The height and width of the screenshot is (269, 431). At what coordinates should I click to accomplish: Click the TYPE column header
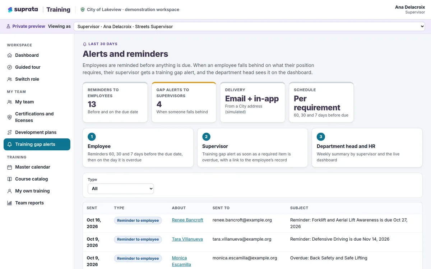[119, 208]
